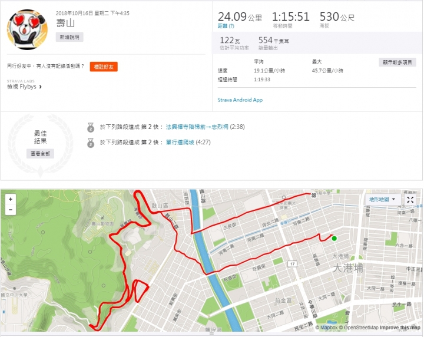
Task: Open the 單行道爬坡 segment link
Action: (x=180, y=142)
